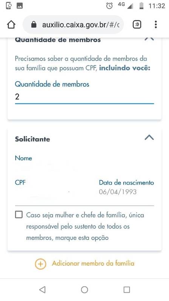
Task: Open Chrome three-dot overflow menu
Action: coord(156,25)
